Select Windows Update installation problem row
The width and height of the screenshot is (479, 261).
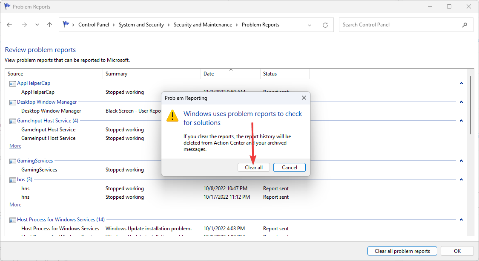[235, 229]
